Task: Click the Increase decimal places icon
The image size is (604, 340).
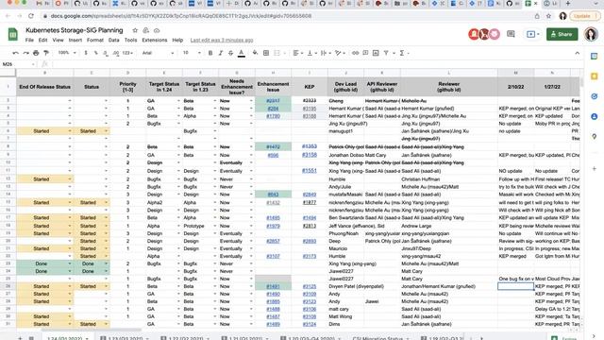Action: click(x=116, y=53)
